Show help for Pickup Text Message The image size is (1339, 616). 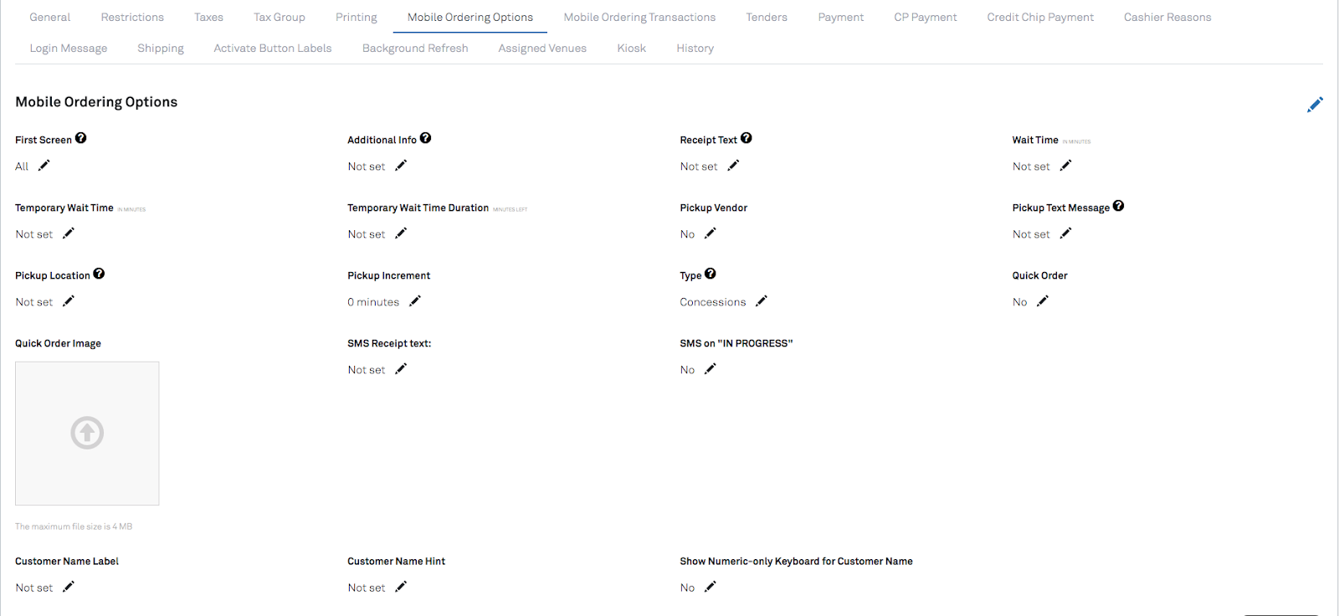pyautogui.click(x=1119, y=206)
